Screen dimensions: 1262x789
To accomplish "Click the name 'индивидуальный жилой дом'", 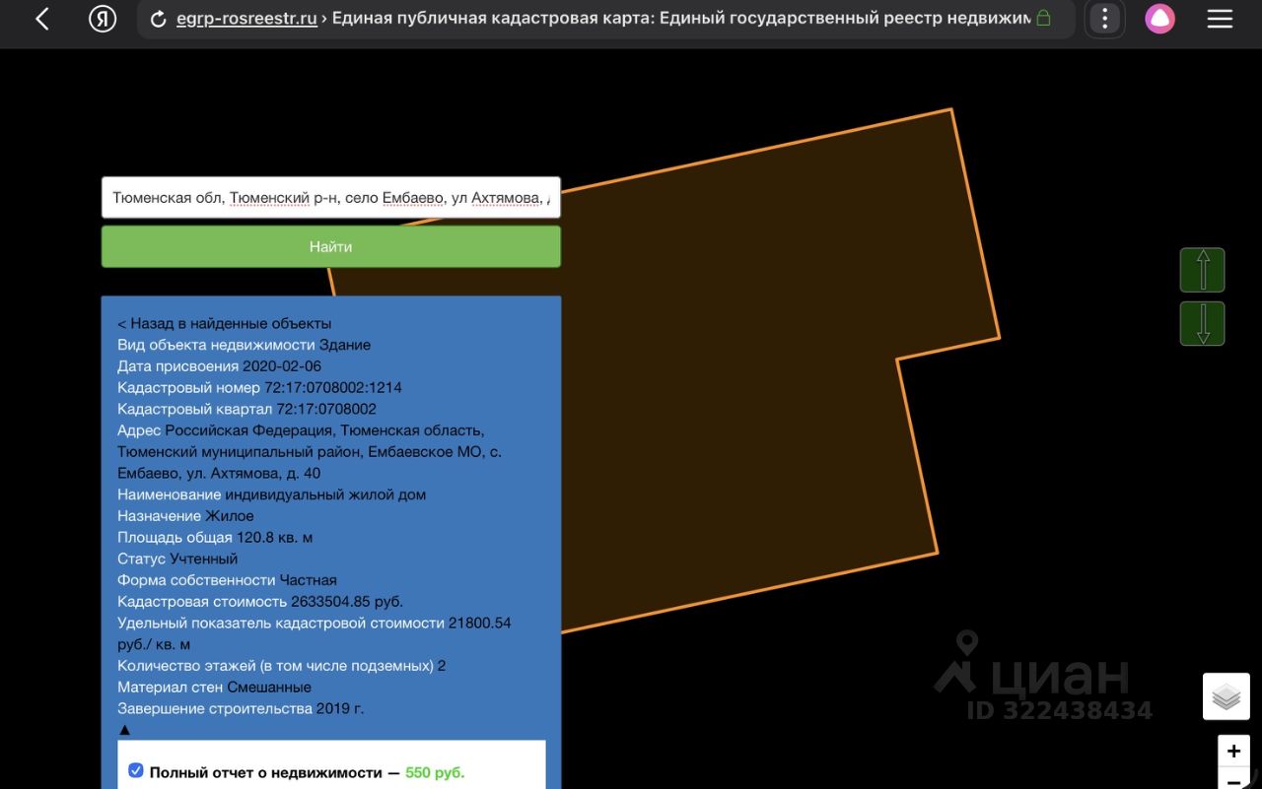I will [325, 494].
